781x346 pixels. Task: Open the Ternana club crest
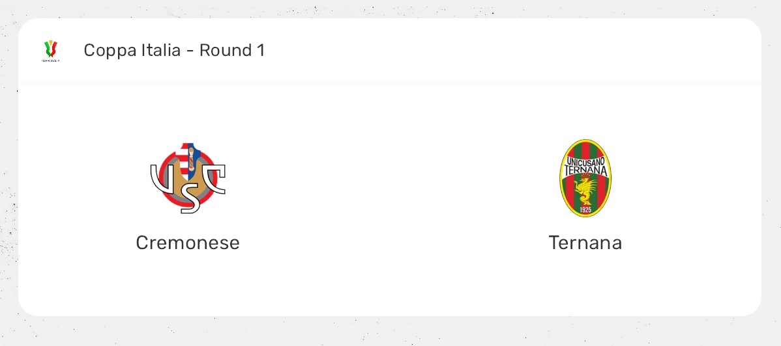pos(585,178)
